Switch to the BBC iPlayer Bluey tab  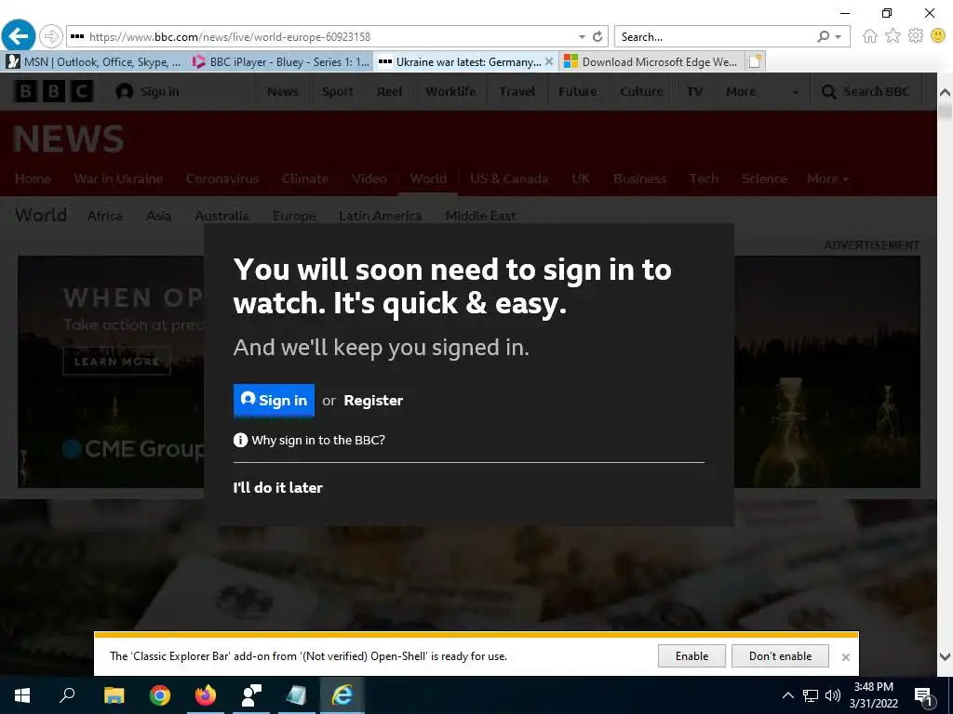[x=280, y=61]
